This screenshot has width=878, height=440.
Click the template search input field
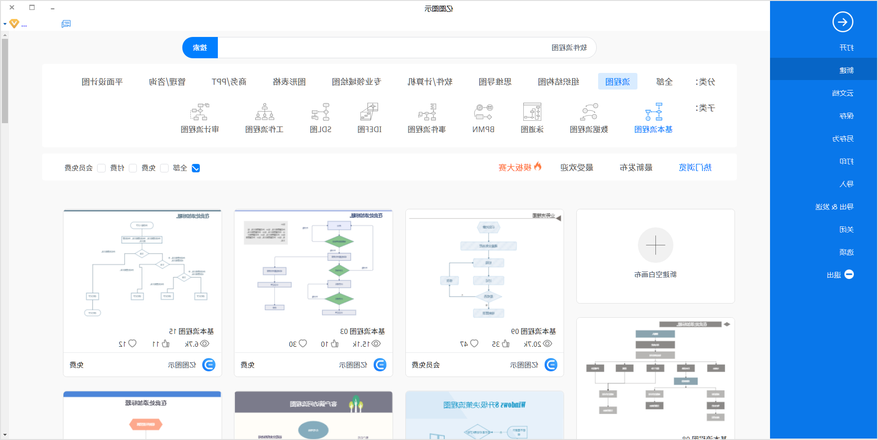(x=407, y=48)
